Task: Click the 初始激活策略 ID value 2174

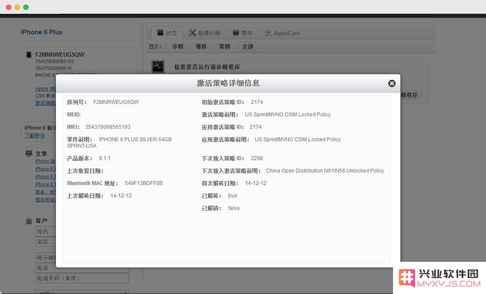Action: (x=257, y=102)
